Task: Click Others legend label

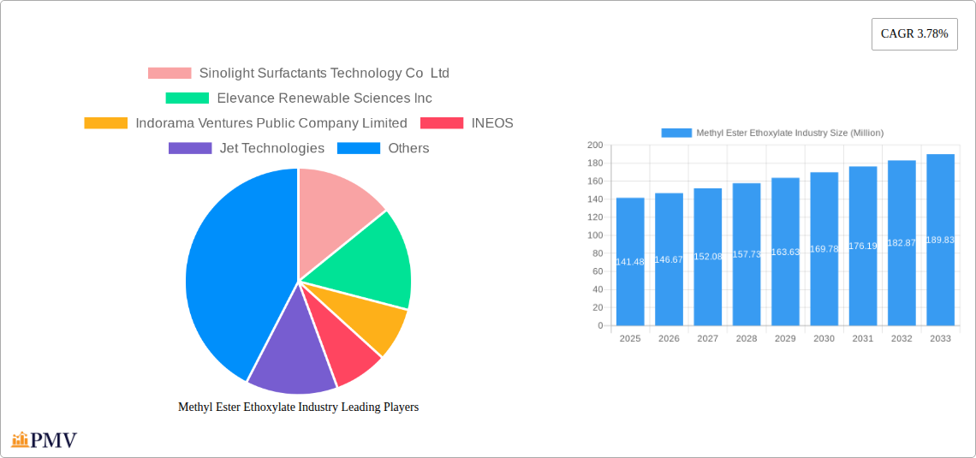Action: coord(409,148)
